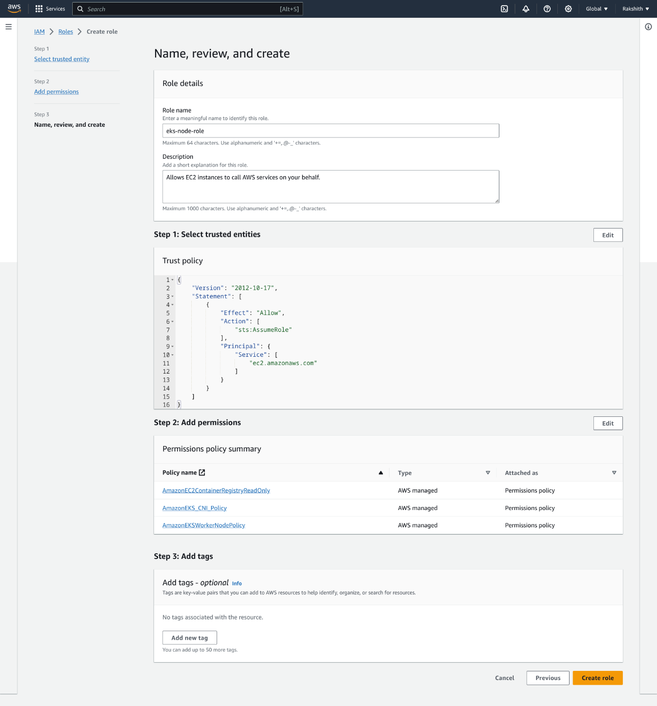Image resolution: width=657 pixels, height=706 pixels.
Task: Click the Role name input field
Action: pyautogui.click(x=331, y=131)
